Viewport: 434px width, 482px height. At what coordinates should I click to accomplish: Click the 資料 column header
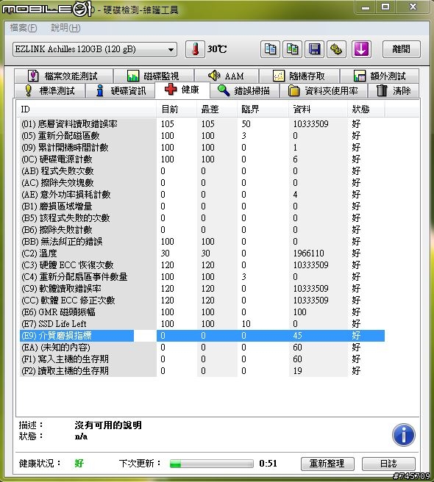tap(319, 109)
